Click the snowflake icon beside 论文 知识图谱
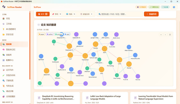This screenshot has width=180, height=104. coord(39,25)
